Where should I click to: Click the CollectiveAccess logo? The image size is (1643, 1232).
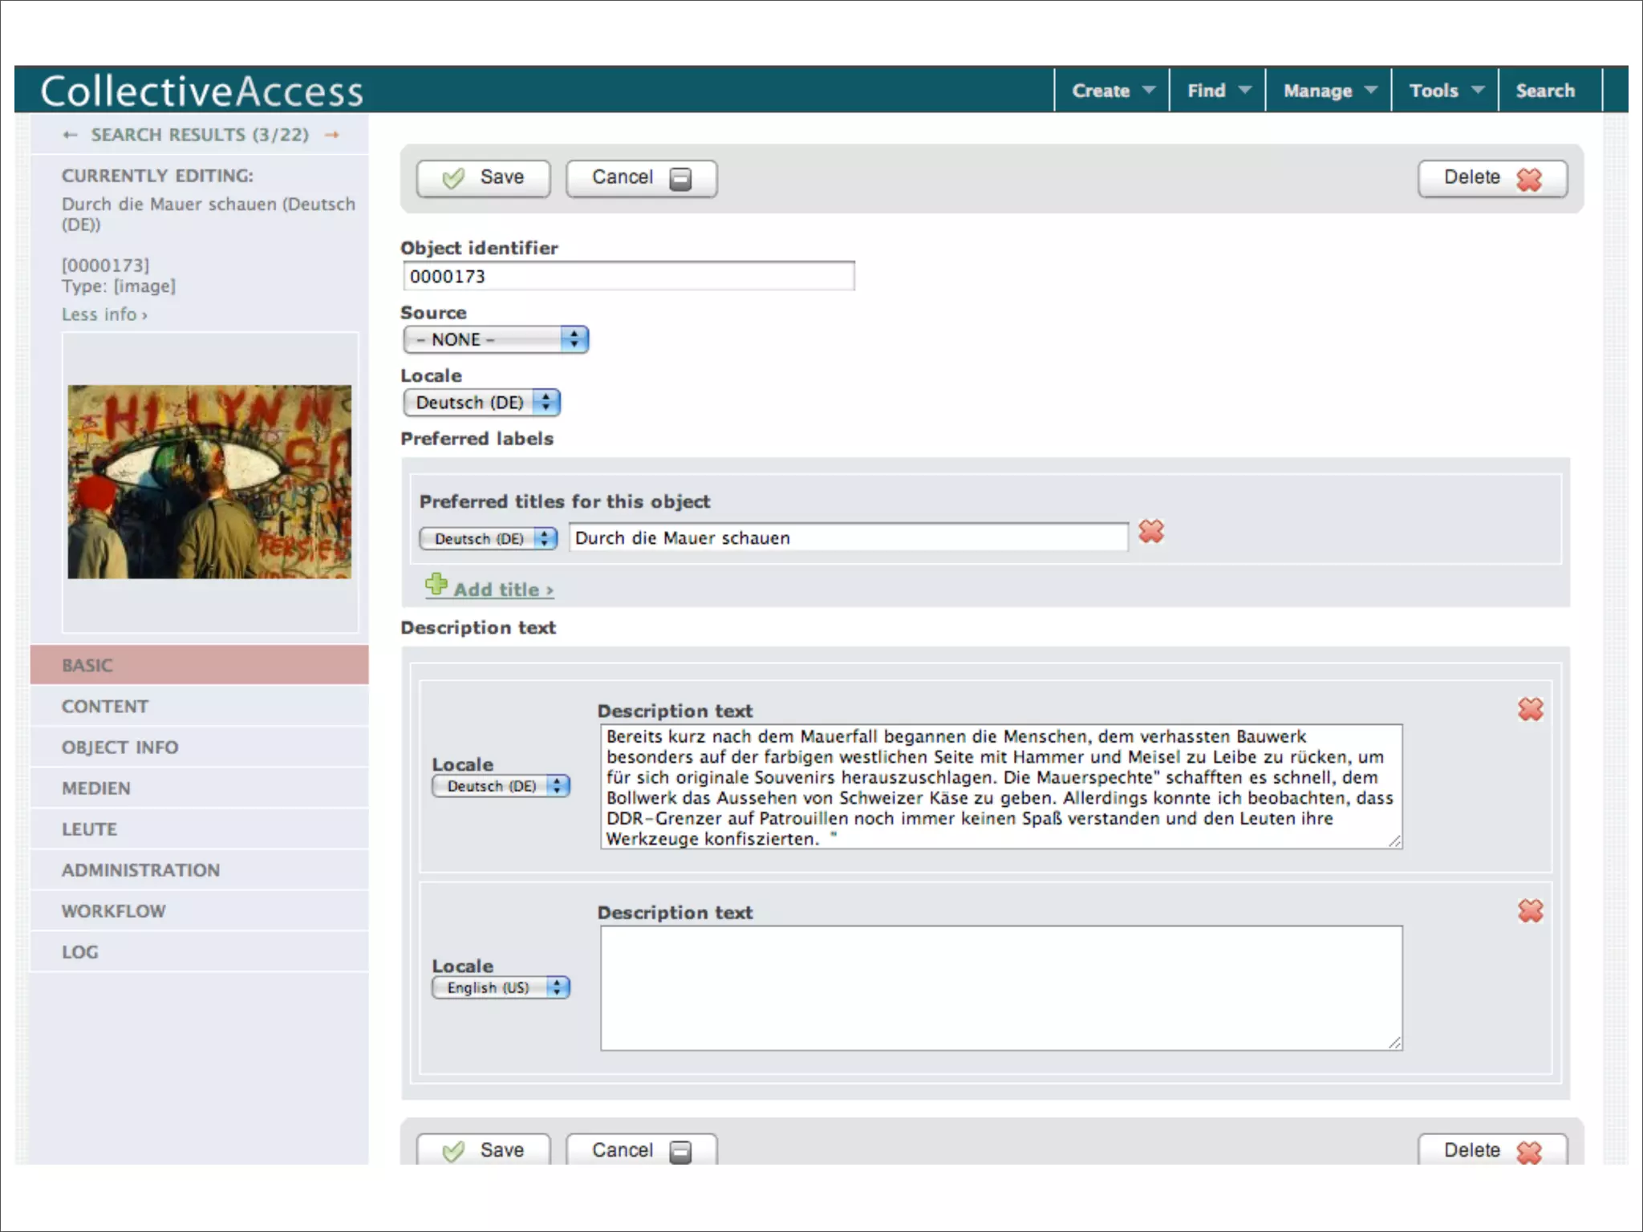click(201, 91)
